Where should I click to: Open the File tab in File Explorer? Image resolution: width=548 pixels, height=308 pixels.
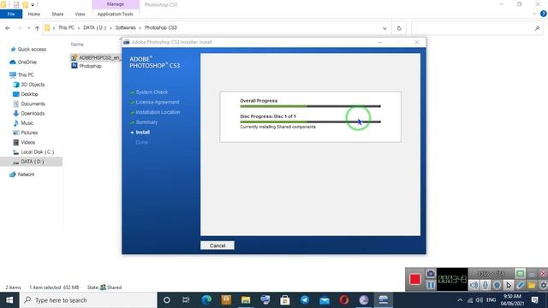click(x=11, y=14)
